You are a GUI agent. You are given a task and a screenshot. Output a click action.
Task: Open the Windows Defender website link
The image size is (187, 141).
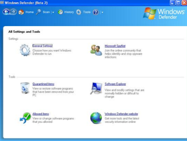point(121,114)
